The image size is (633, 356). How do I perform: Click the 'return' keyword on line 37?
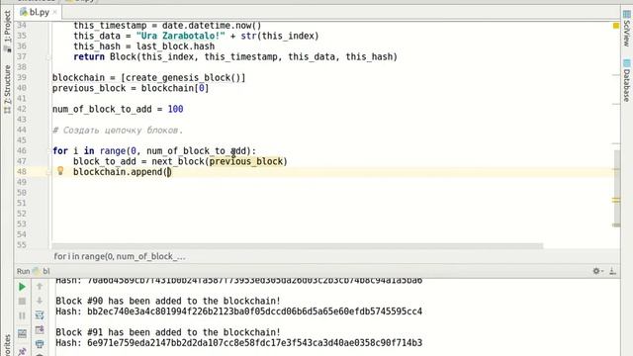click(89, 56)
